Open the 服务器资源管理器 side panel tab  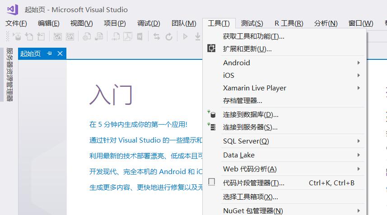coord(9,75)
